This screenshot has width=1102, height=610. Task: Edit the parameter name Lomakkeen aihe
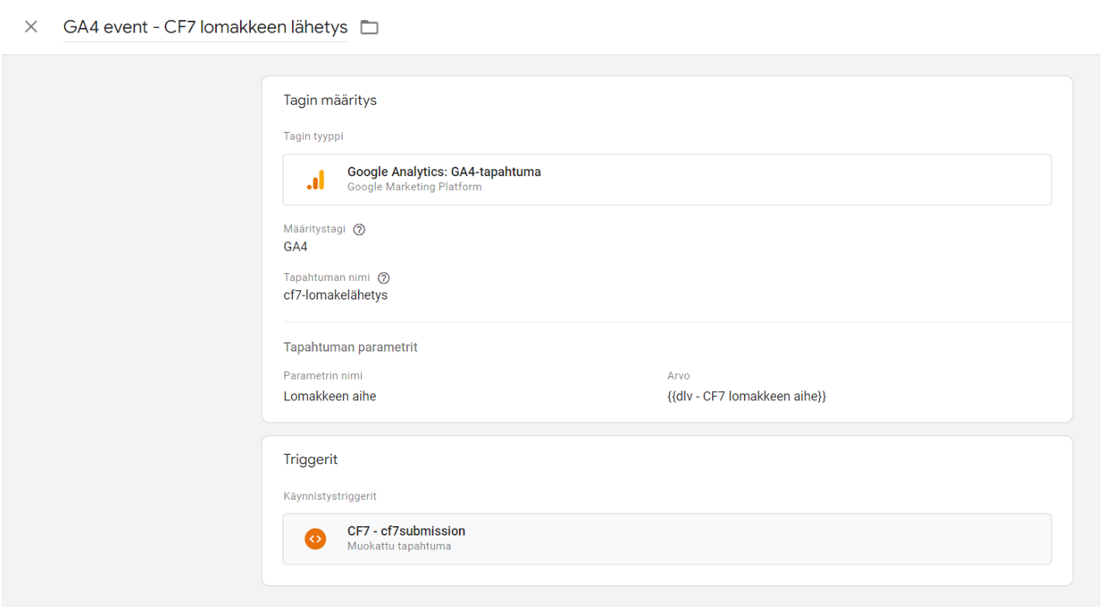pos(329,396)
